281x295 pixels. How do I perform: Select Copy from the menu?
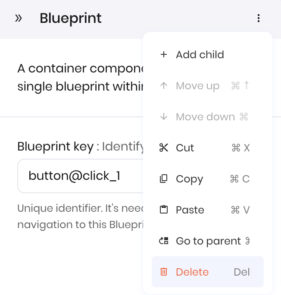(208, 179)
